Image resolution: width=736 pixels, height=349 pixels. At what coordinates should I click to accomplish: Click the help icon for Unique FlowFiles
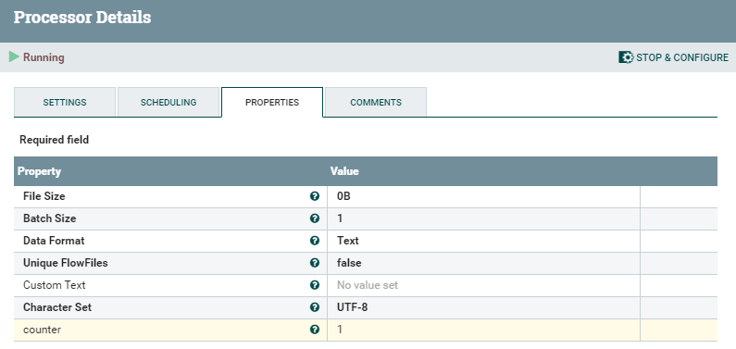[x=315, y=263]
